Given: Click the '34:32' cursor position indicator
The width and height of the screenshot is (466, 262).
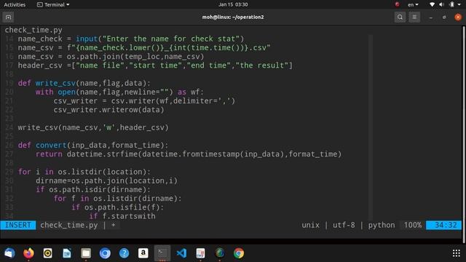Looking at the screenshot, I should click(443, 225).
